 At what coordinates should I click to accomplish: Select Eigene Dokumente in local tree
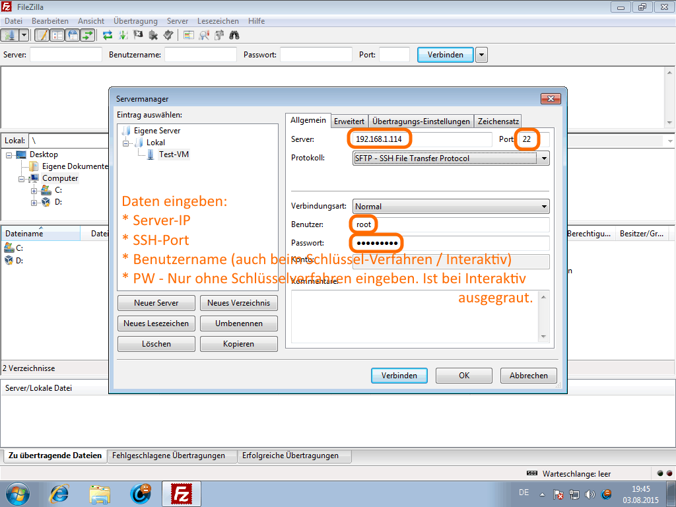(75, 166)
